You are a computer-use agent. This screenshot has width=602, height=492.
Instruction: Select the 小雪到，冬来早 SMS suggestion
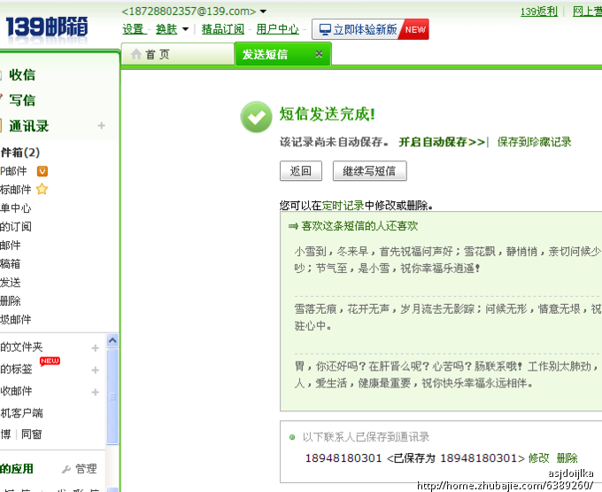[x=447, y=260]
